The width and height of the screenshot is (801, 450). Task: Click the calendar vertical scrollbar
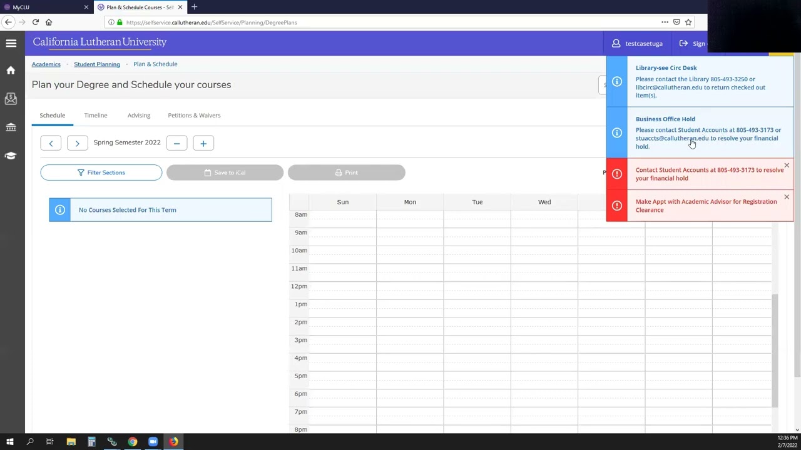point(775,350)
